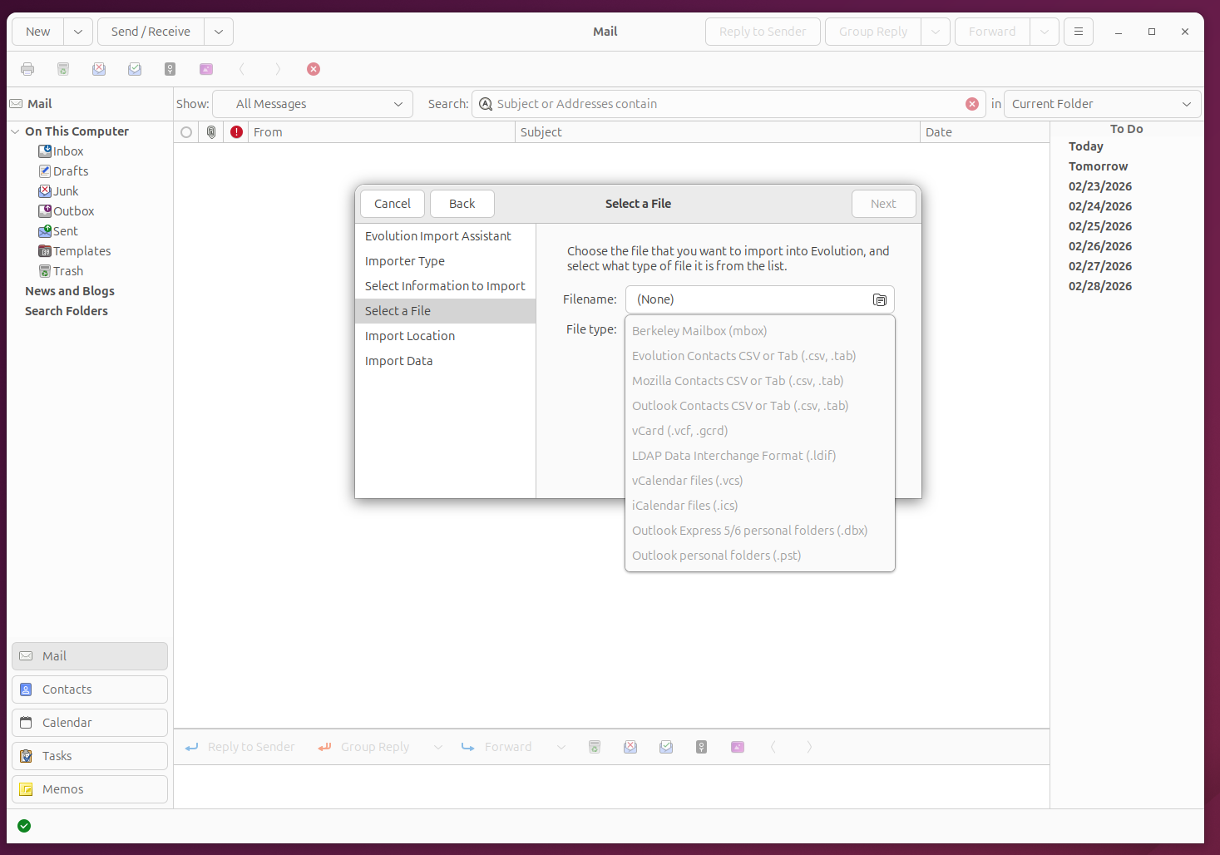
Task: Choose Mozilla Contacts CSV or Tab file type
Action: tap(760, 381)
